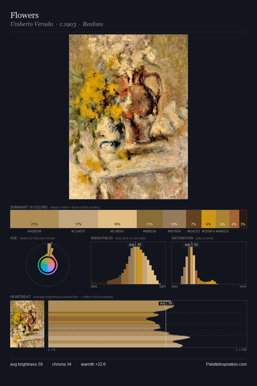Select the golden yellow 6% swatch
Screen dimensions: 257x386
(208, 219)
